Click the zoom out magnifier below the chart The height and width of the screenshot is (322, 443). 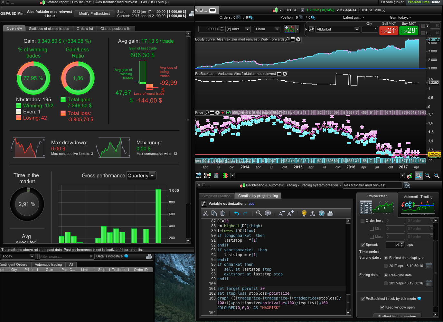pyautogui.click(x=428, y=175)
